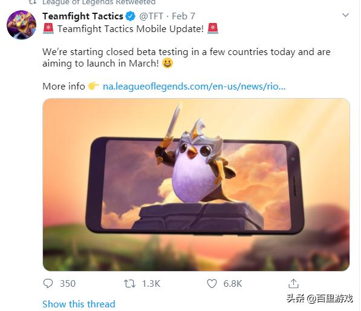Expand the tweet options chevron
The width and height of the screenshot is (361, 311).
345,15
